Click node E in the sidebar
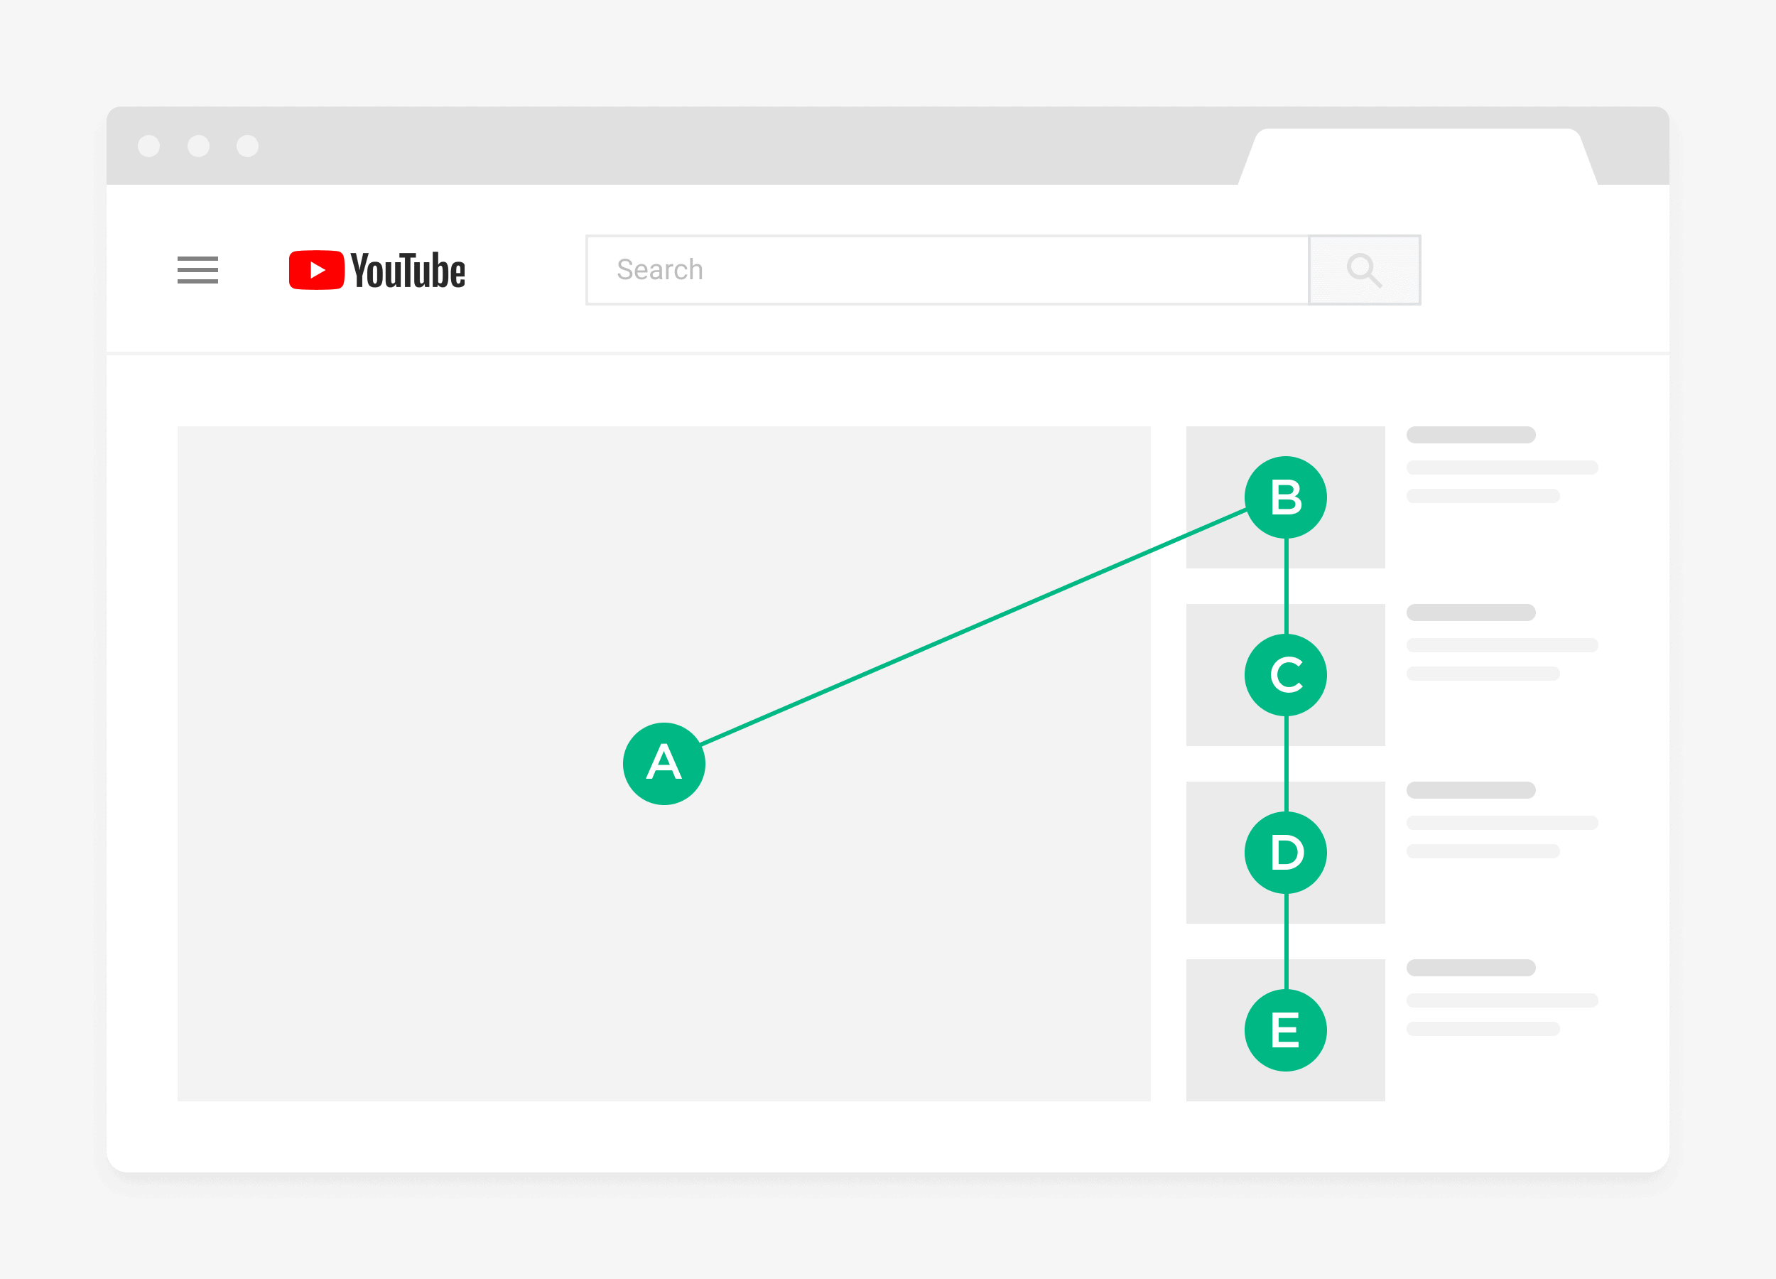1776x1279 pixels. 1285,1030
